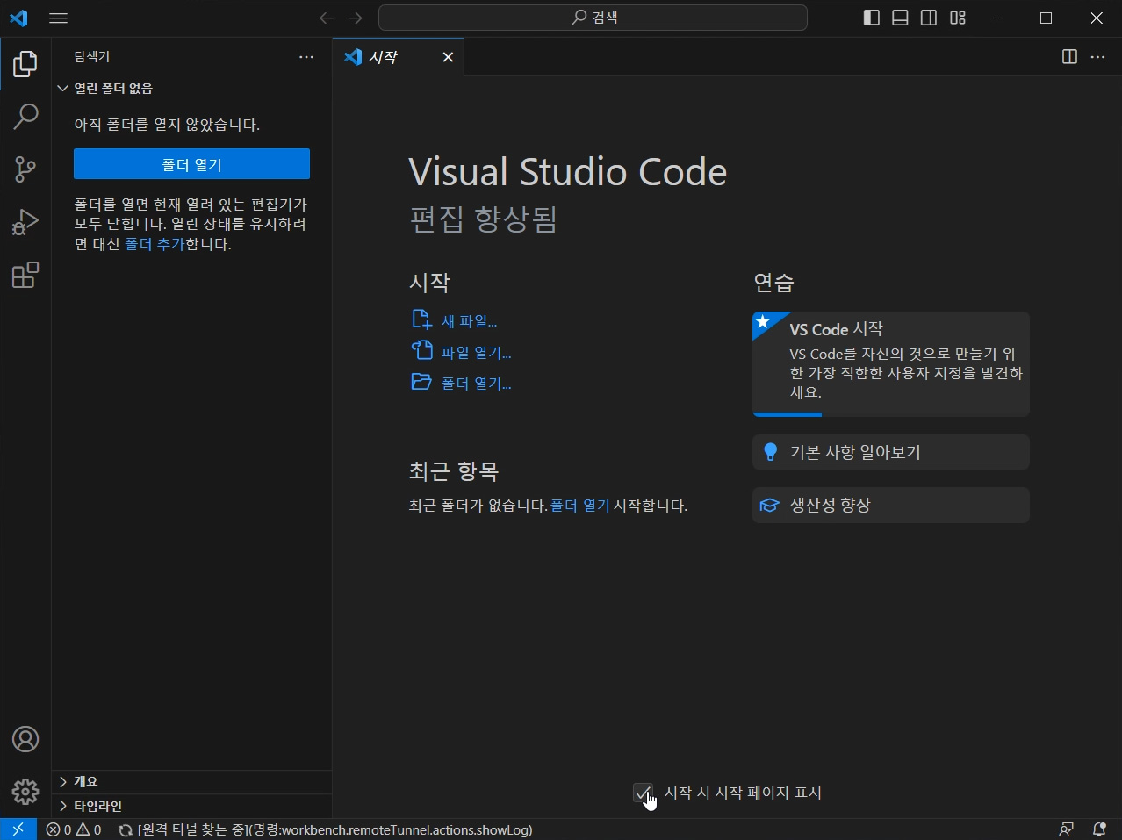This screenshot has height=840, width=1122.
Task: Click 폴더 열기 link under 최근 항목
Action: [x=579, y=506]
